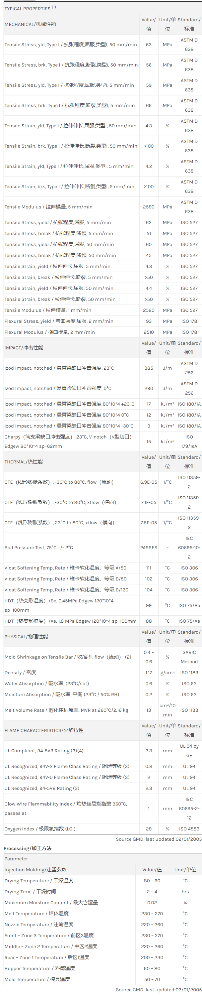Click the Processing/加工方法 heading
This screenshot has width=202, height=996.
pos(28,848)
